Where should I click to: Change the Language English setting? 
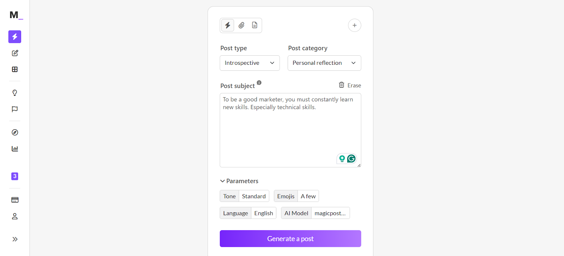click(x=248, y=213)
